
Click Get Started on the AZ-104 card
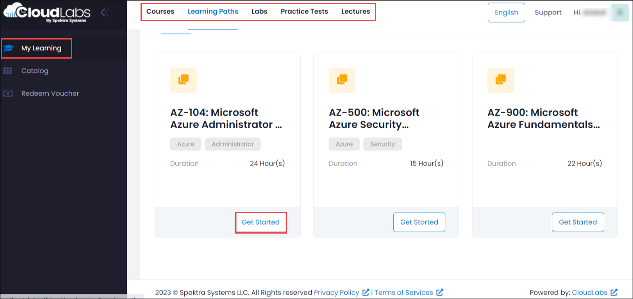point(261,222)
